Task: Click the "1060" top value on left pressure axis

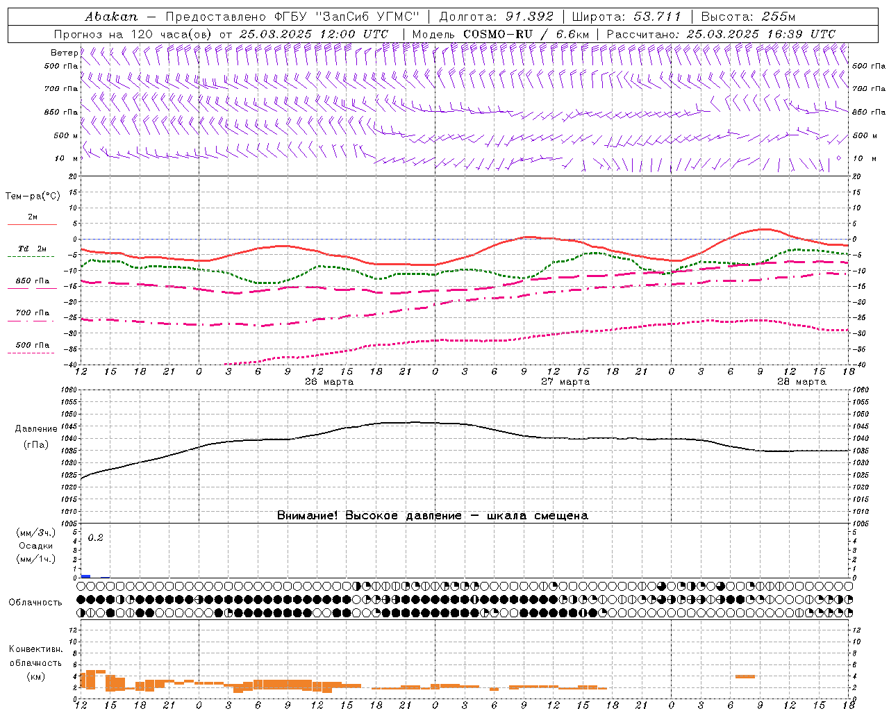Action: point(70,390)
